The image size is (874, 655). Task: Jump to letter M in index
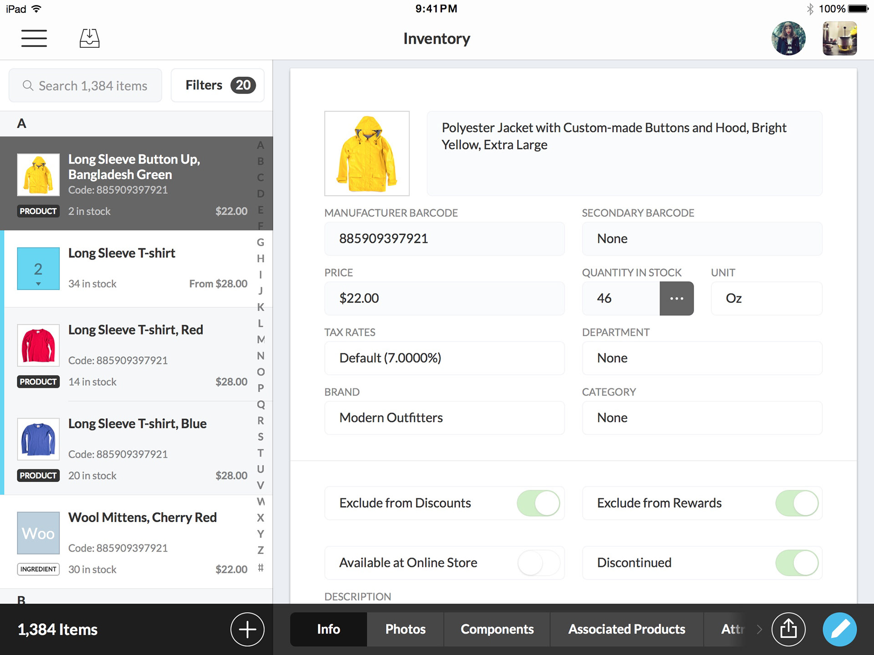point(260,339)
